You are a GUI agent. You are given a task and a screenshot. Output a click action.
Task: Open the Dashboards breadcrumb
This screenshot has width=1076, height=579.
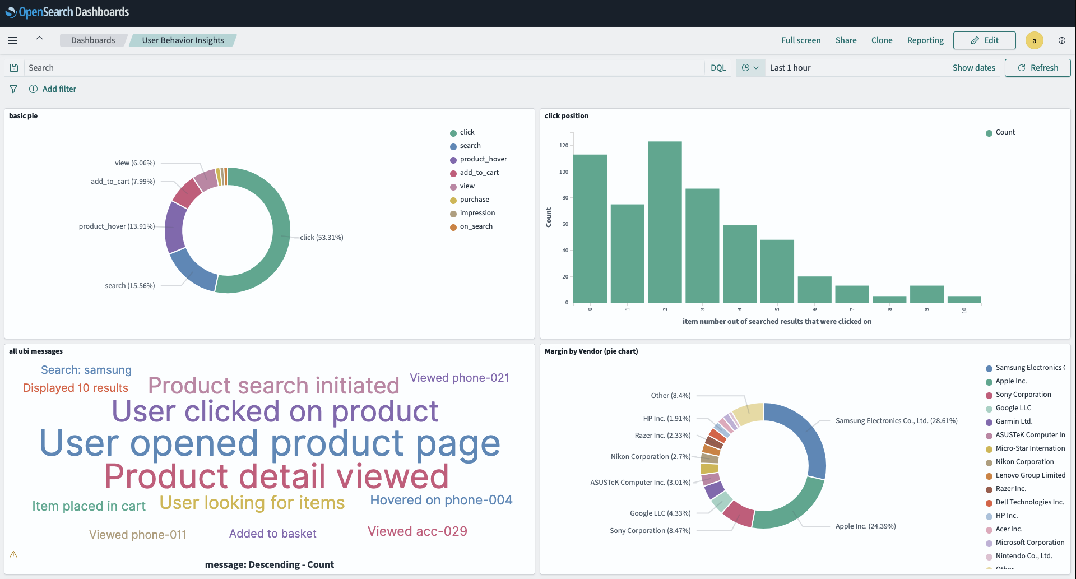[93, 40]
